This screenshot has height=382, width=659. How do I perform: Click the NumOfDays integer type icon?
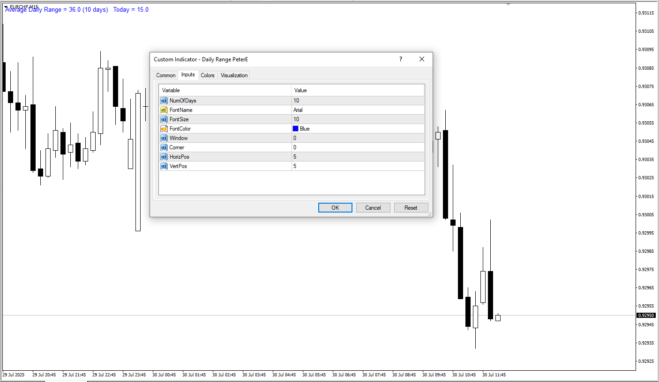coord(164,101)
